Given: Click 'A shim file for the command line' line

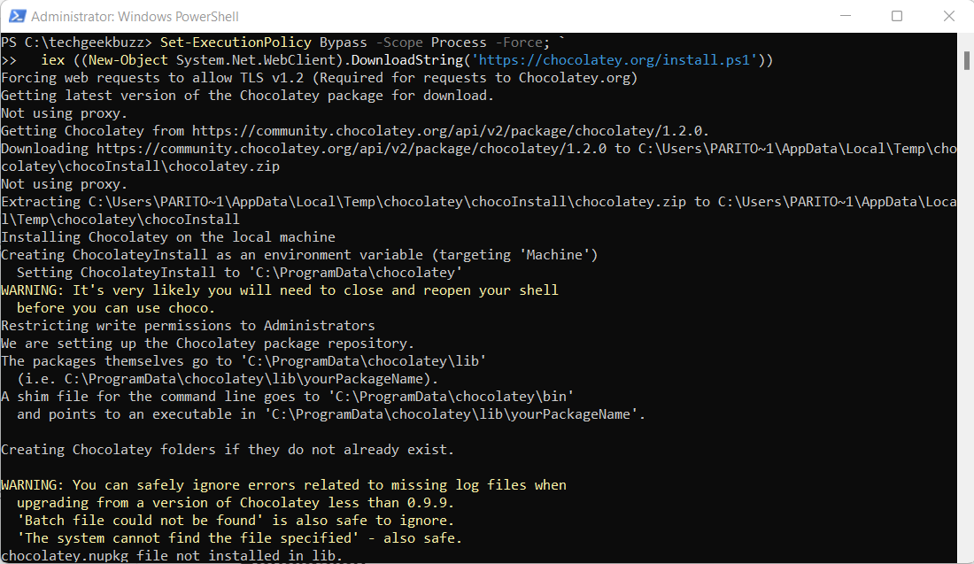Looking at the screenshot, I should point(288,397).
